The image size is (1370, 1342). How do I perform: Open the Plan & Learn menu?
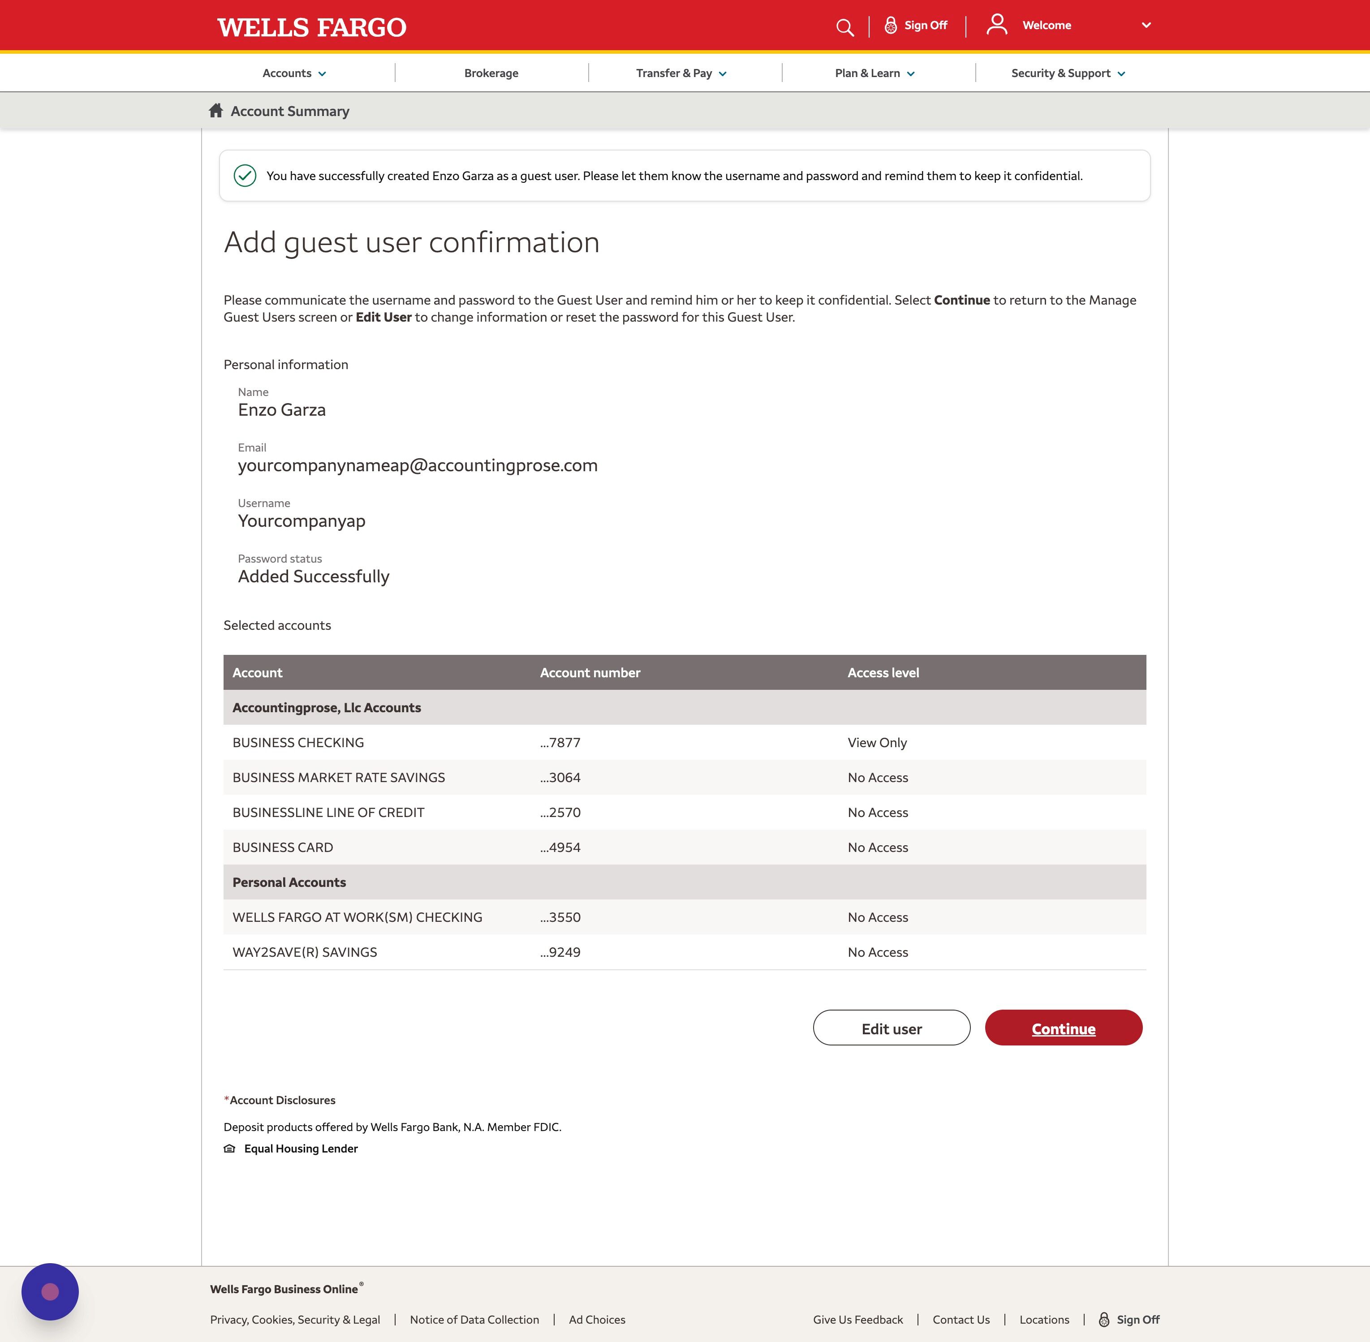pos(875,73)
